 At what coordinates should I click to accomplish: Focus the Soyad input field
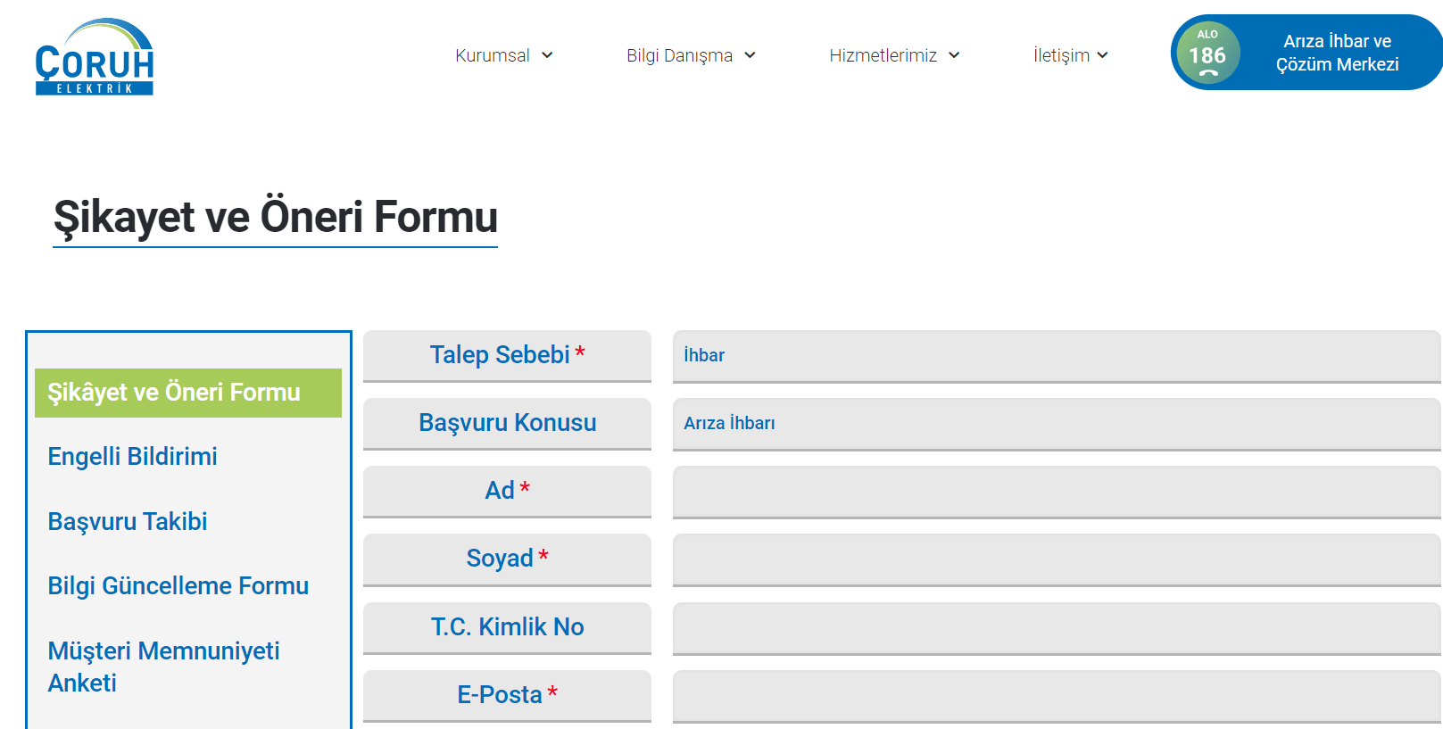coord(1056,559)
